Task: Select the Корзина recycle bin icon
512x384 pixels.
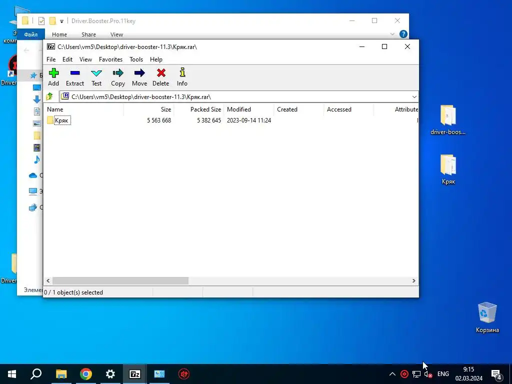Action: click(487, 317)
